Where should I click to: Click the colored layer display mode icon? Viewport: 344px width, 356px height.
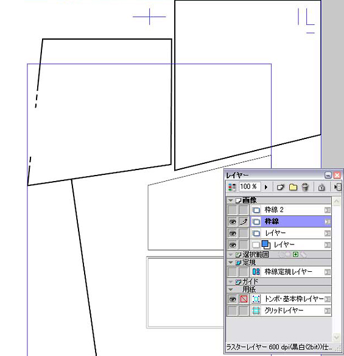(x=232, y=187)
